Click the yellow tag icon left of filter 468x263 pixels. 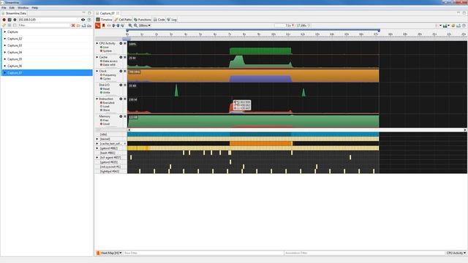pyautogui.click(x=4, y=26)
